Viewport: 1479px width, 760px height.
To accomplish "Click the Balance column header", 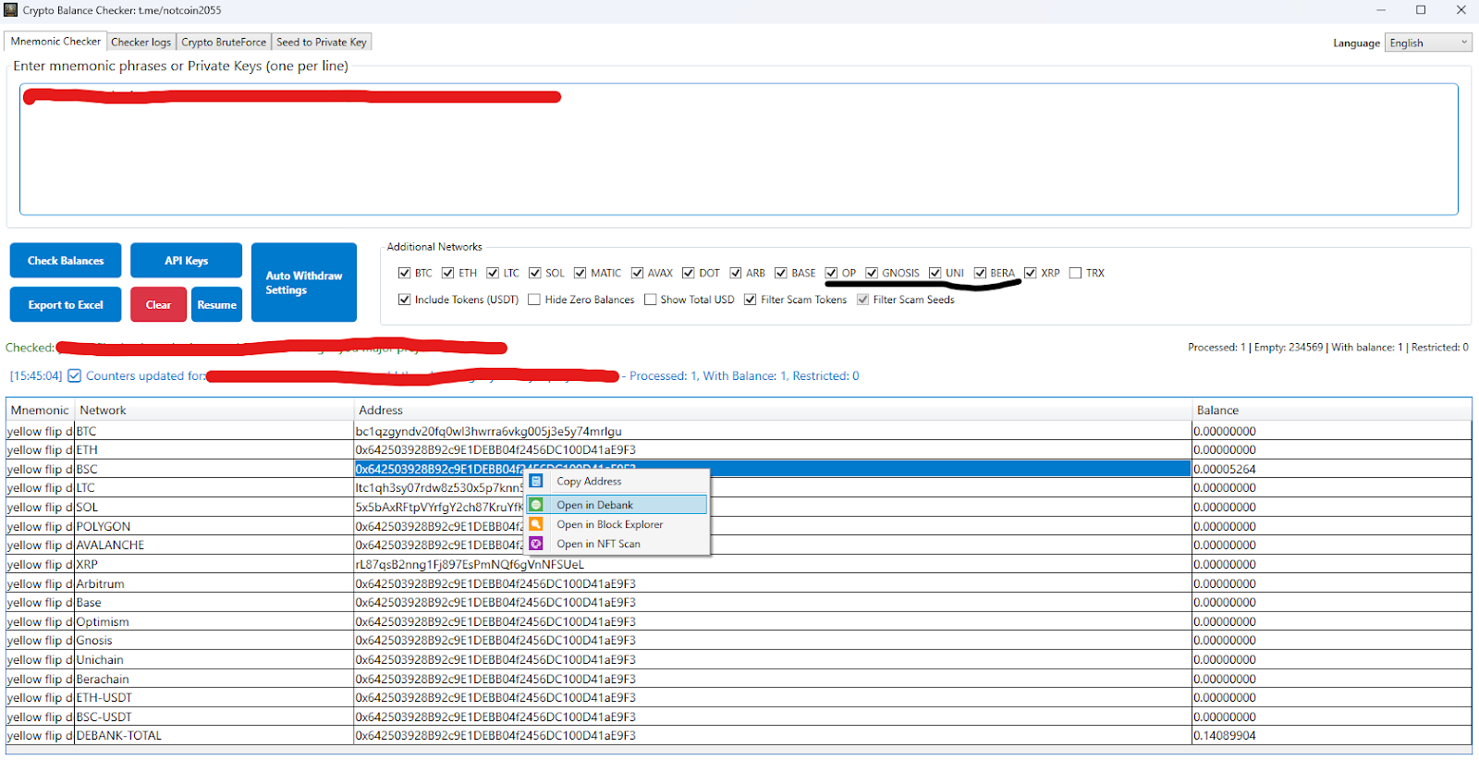I will pos(1331,410).
